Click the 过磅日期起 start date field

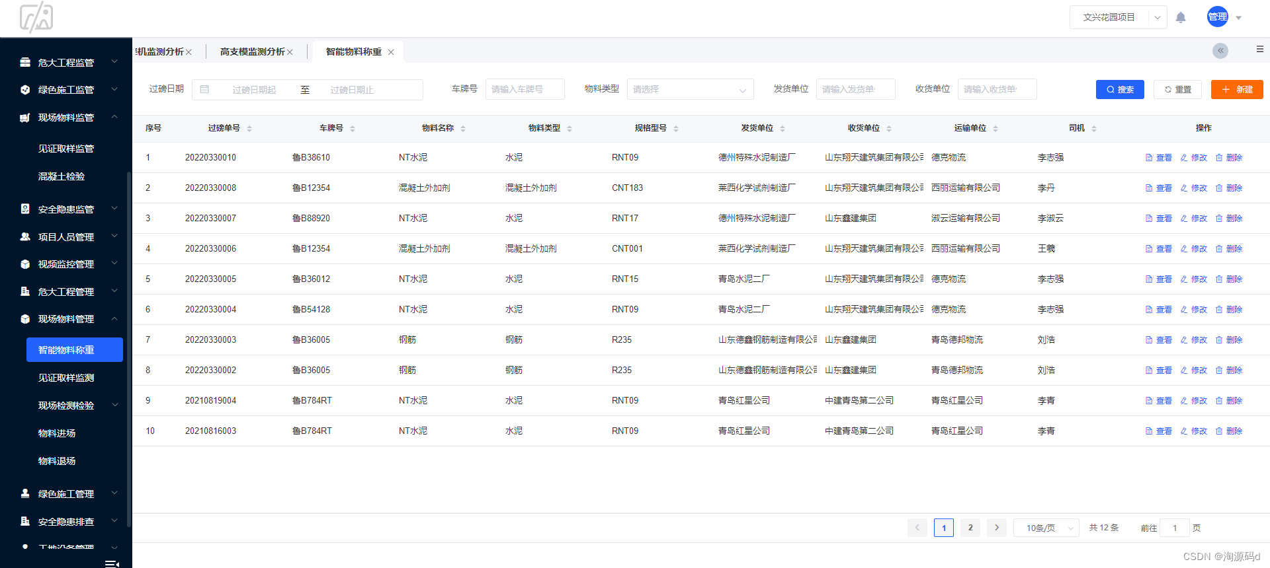point(254,90)
